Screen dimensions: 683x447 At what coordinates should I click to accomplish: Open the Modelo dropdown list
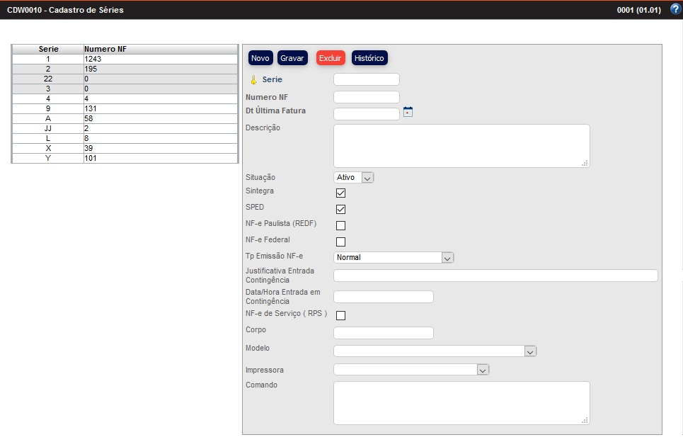[435, 351]
